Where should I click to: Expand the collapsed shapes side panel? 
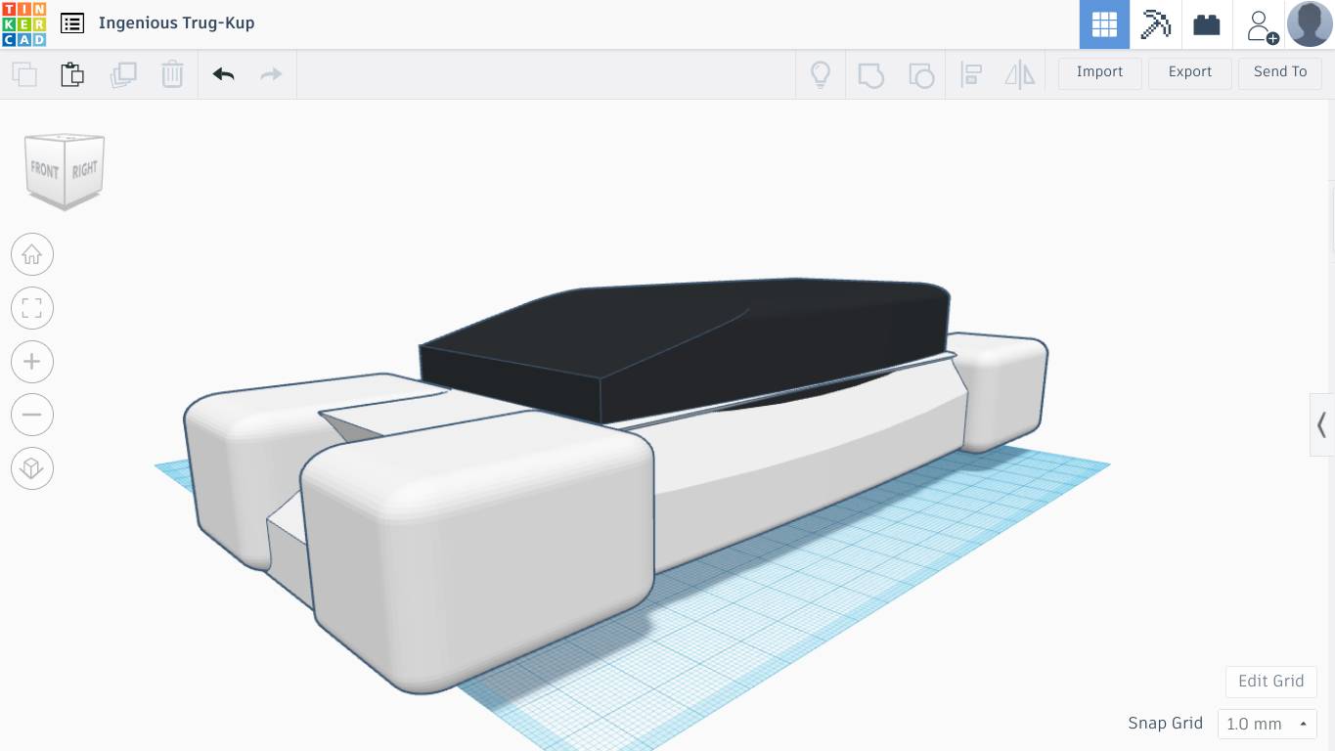coord(1322,424)
